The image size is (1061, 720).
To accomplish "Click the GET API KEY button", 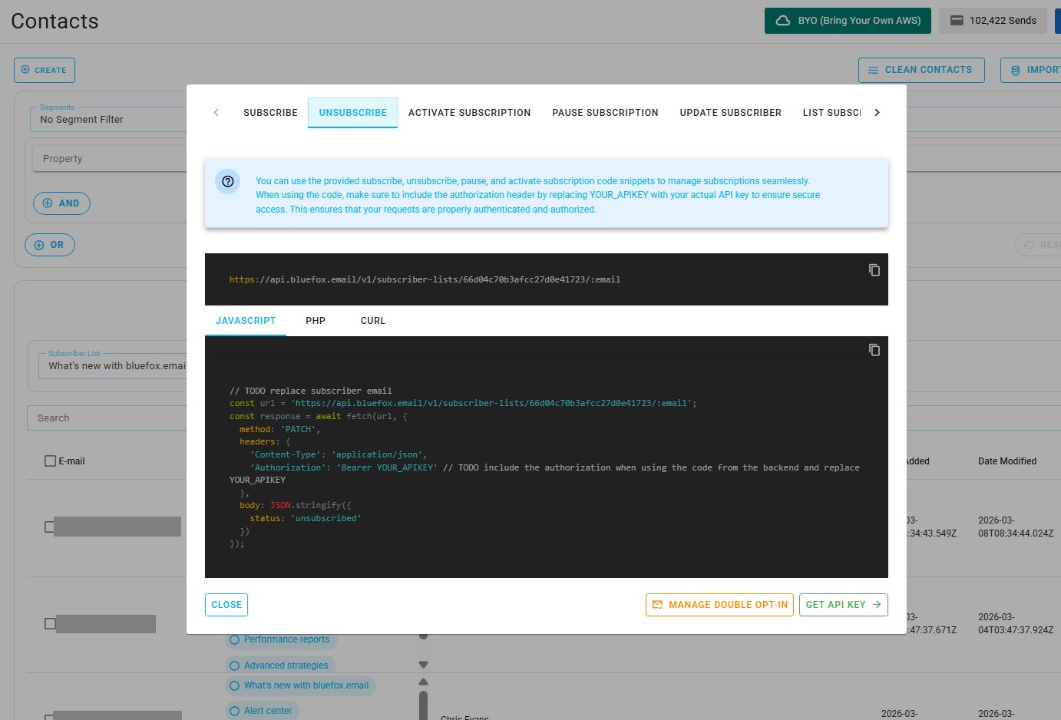I will tap(843, 605).
